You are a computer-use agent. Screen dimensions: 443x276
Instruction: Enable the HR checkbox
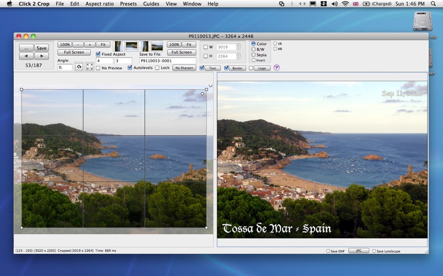[x=275, y=49]
